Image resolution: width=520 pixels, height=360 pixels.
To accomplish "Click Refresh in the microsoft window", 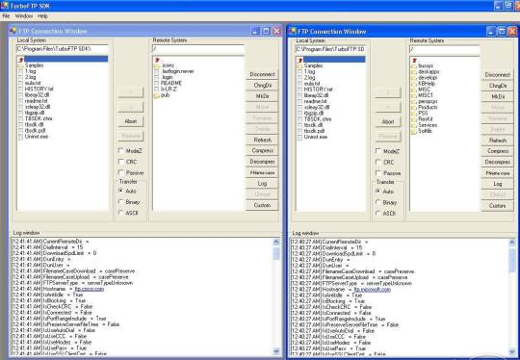I will [x=498, y=141].
